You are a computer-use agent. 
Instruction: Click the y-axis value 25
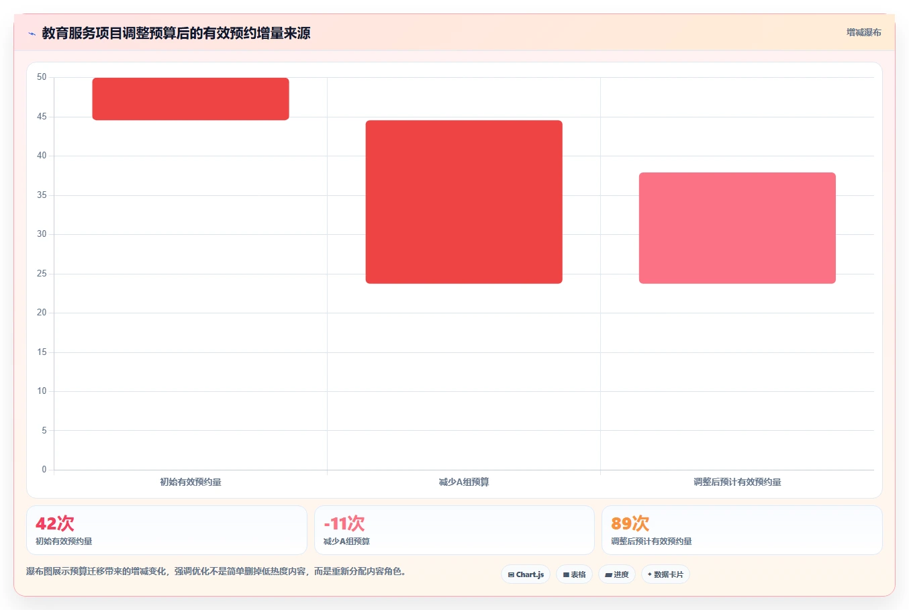tap(42, 274)
